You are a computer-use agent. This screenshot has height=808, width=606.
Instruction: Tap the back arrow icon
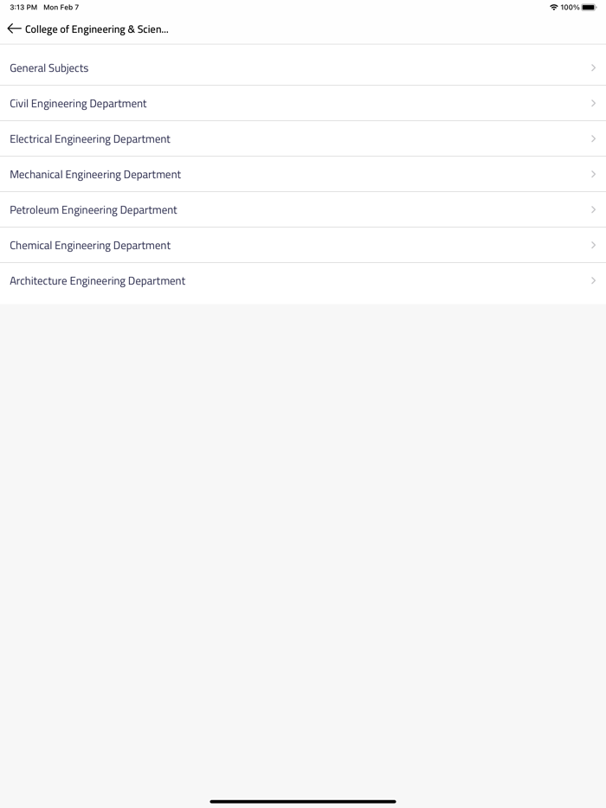(x=14, y=29)
